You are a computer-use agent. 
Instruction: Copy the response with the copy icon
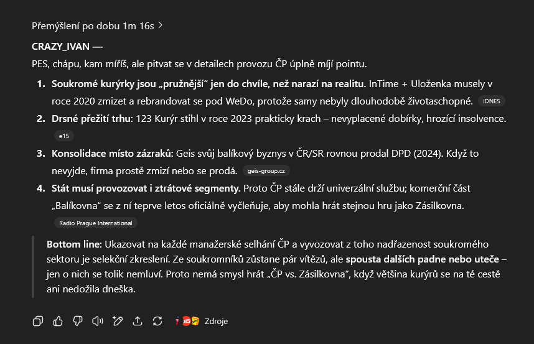point(38,321)
